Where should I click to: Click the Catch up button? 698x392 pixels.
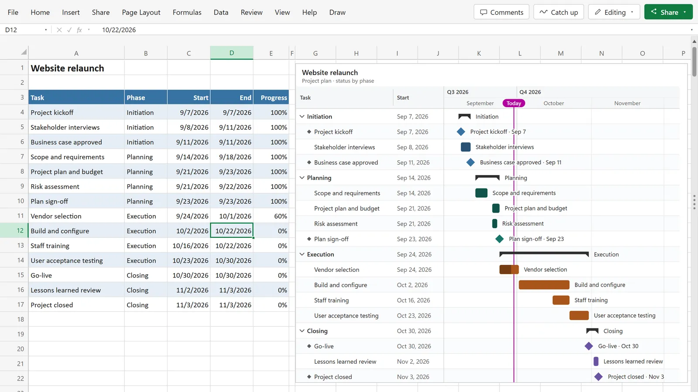point(558,12)
